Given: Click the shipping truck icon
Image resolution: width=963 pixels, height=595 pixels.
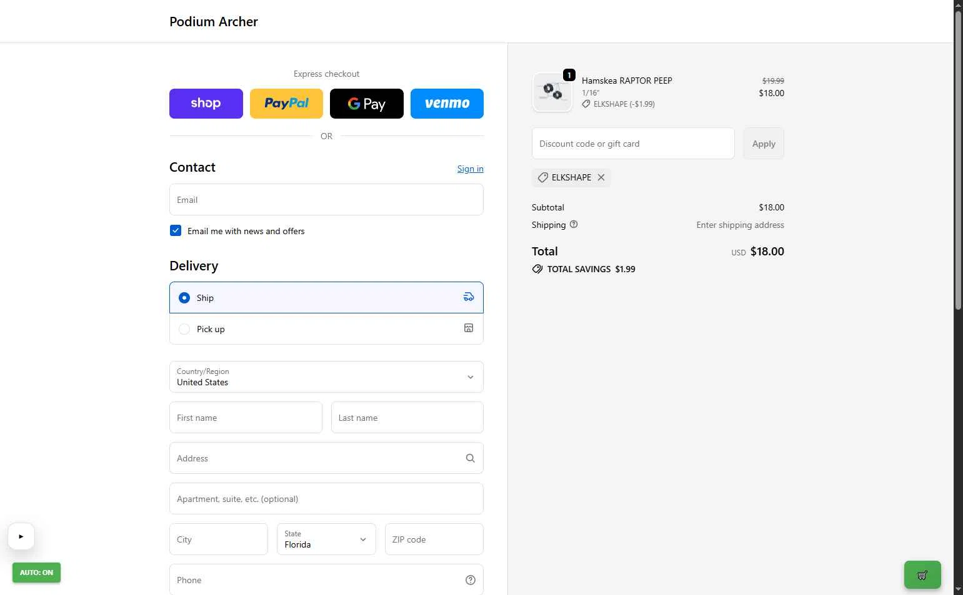Looking at the screenshot, I should pyautogui.click(x=469, y=297).
